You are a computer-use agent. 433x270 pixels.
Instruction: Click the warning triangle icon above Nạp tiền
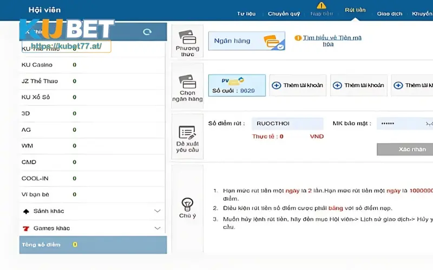[x=321, y=5]
